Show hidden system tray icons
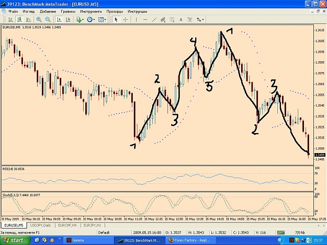Viewport: 327px width, 245px height. pos(281,241)
